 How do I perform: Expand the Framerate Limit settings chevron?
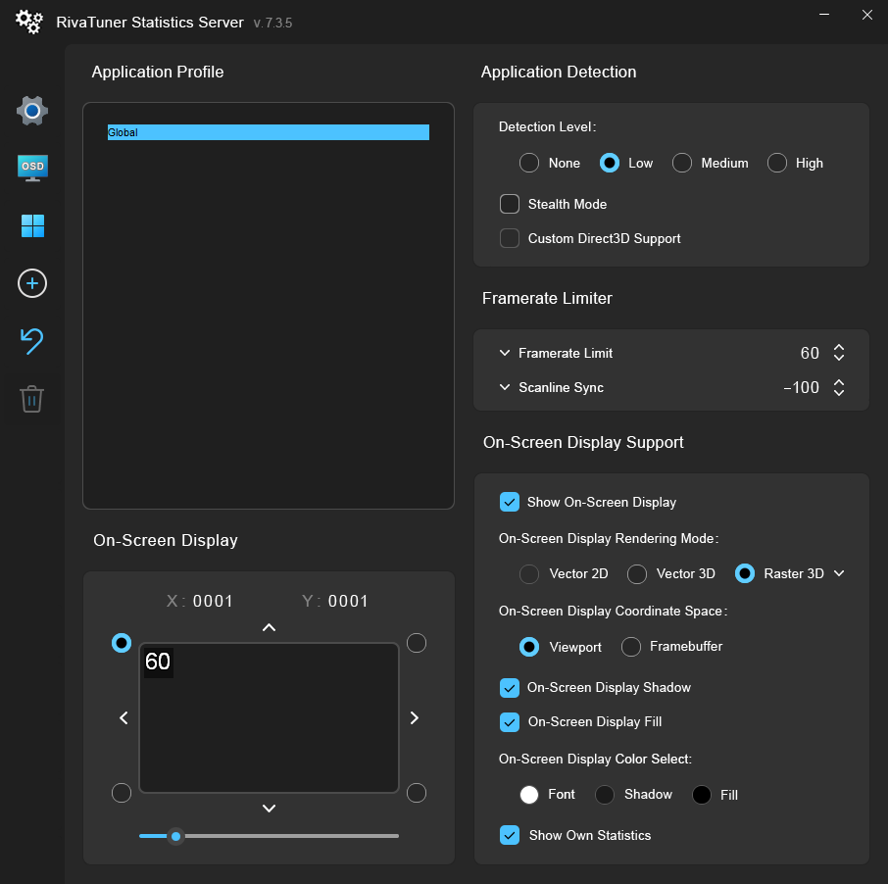(504, 353)
